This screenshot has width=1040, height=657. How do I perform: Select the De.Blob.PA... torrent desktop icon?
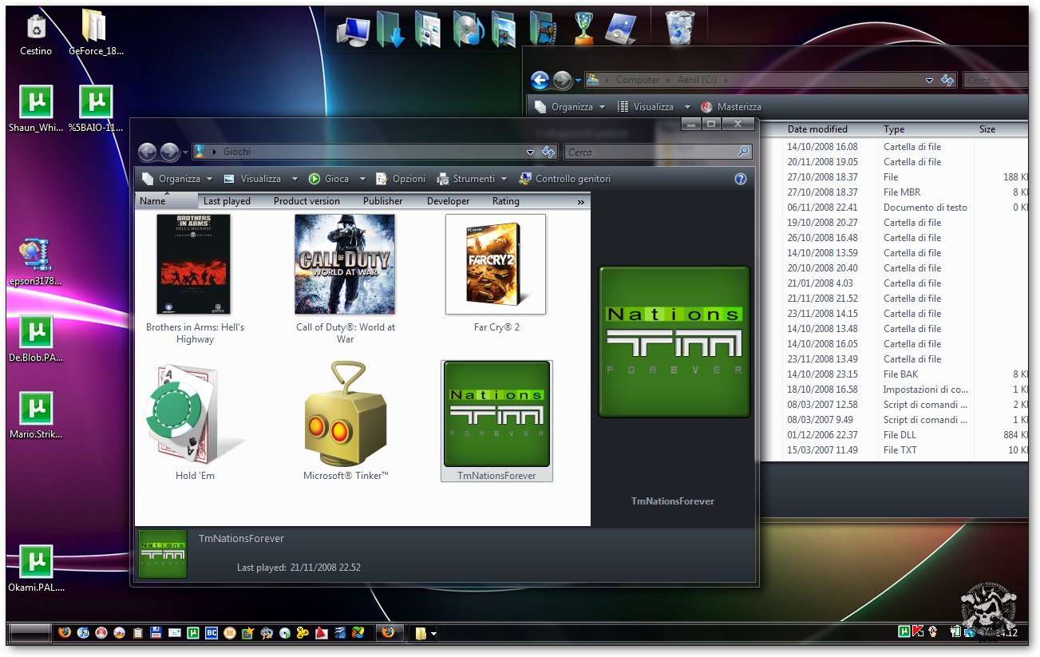coord(36,339)
